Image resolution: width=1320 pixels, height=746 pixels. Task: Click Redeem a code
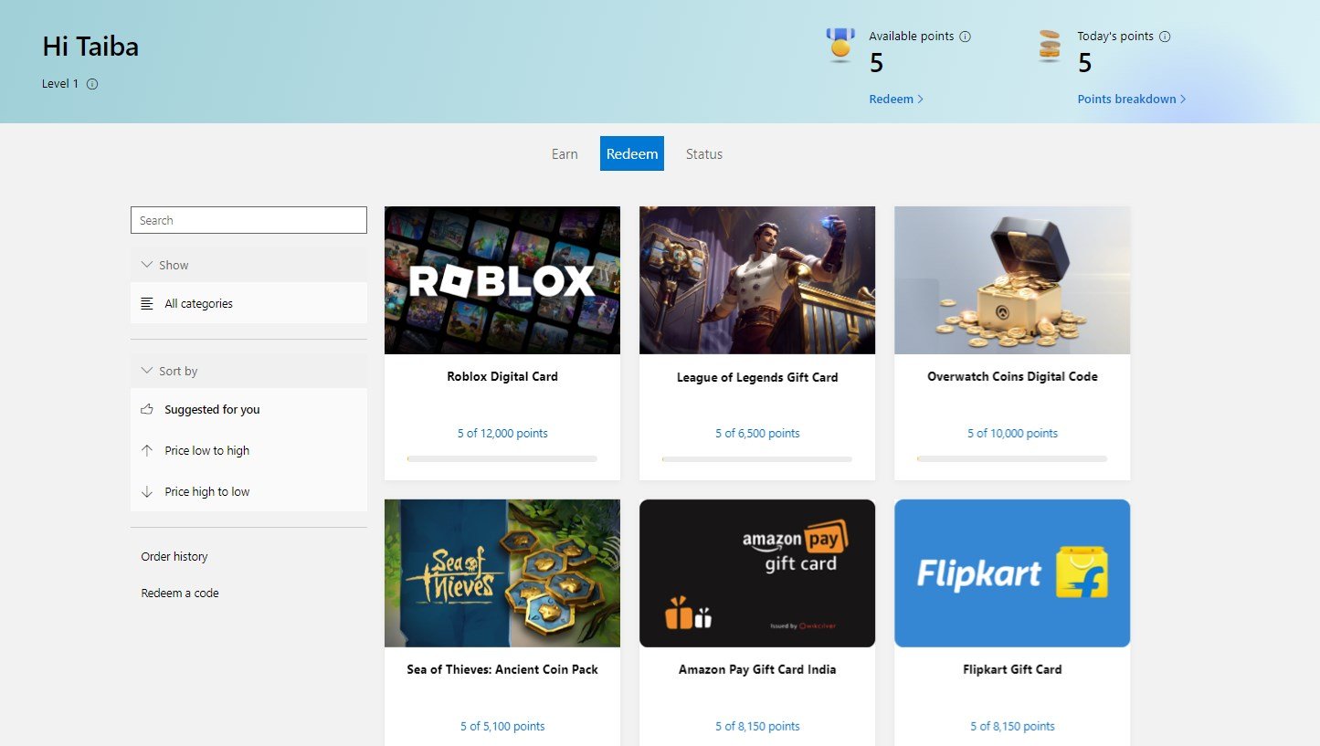(x=178, y=593)
